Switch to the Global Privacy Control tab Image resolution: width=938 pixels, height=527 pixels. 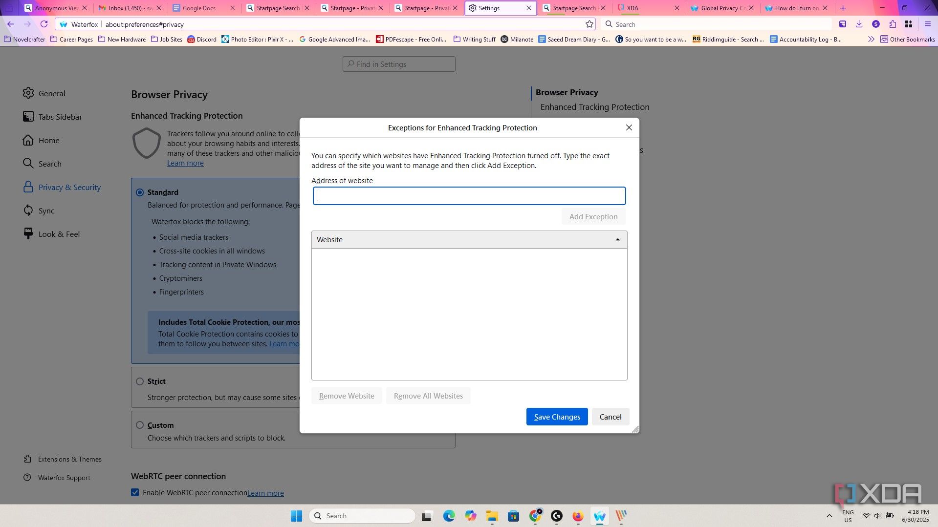pos(722,8)
